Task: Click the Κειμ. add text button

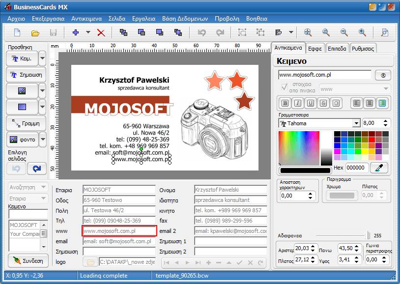Action: (22, 58)
